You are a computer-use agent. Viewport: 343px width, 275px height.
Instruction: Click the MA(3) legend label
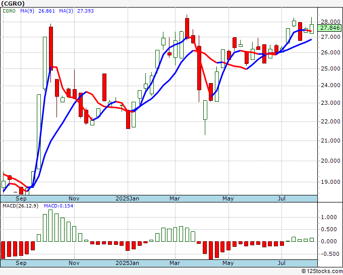coord(66,11)
